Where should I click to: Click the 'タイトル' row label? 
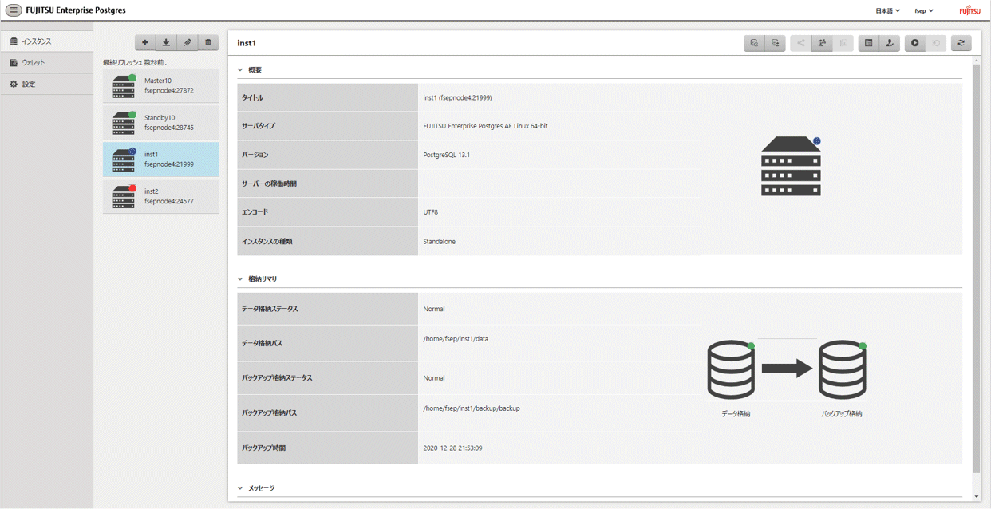252,98
